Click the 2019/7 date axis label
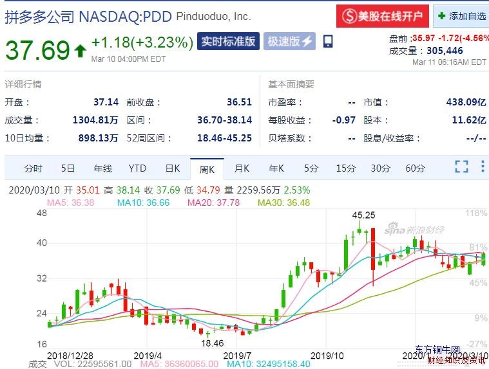Screen dimensions: 489x369 [237, 355]
